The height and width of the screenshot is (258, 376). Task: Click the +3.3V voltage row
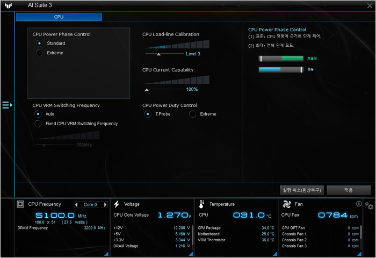[152, 240]
